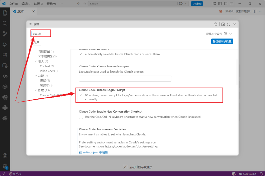Select Context (2) in settings tree
The image size is (265, 176).
click(47, 66)
